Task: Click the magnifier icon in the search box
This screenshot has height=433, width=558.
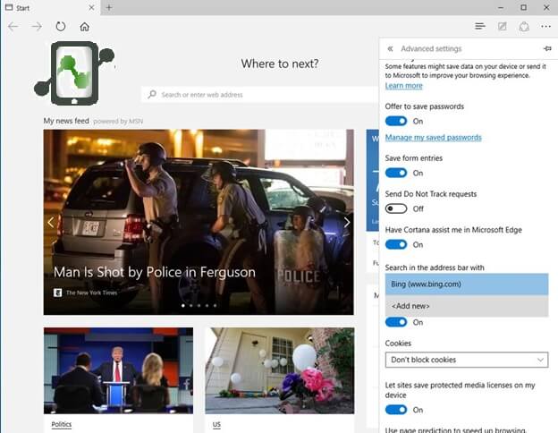Action: tap(152, 94)
